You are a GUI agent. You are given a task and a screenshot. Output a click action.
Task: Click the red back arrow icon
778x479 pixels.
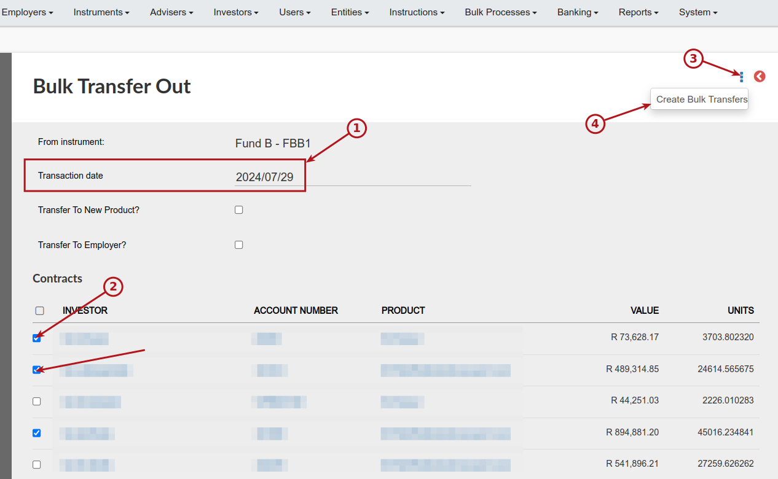pyautogui.click(x=760, y=77)
